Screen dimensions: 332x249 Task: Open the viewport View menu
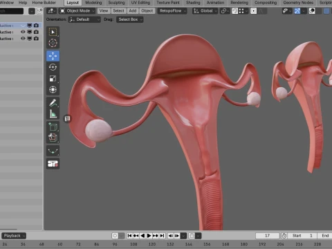pos(104,11)
